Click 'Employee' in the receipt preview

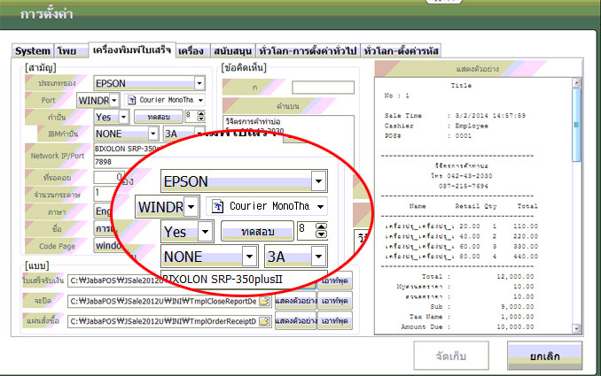[x=472, y=126]
